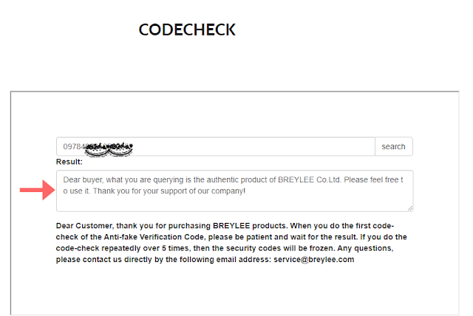
Task: Click the search button
Action: [394, 146]
